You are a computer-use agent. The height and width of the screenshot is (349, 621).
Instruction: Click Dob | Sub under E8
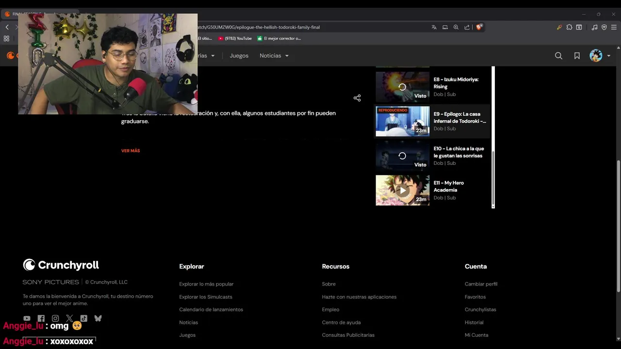(x=444, y=95)
